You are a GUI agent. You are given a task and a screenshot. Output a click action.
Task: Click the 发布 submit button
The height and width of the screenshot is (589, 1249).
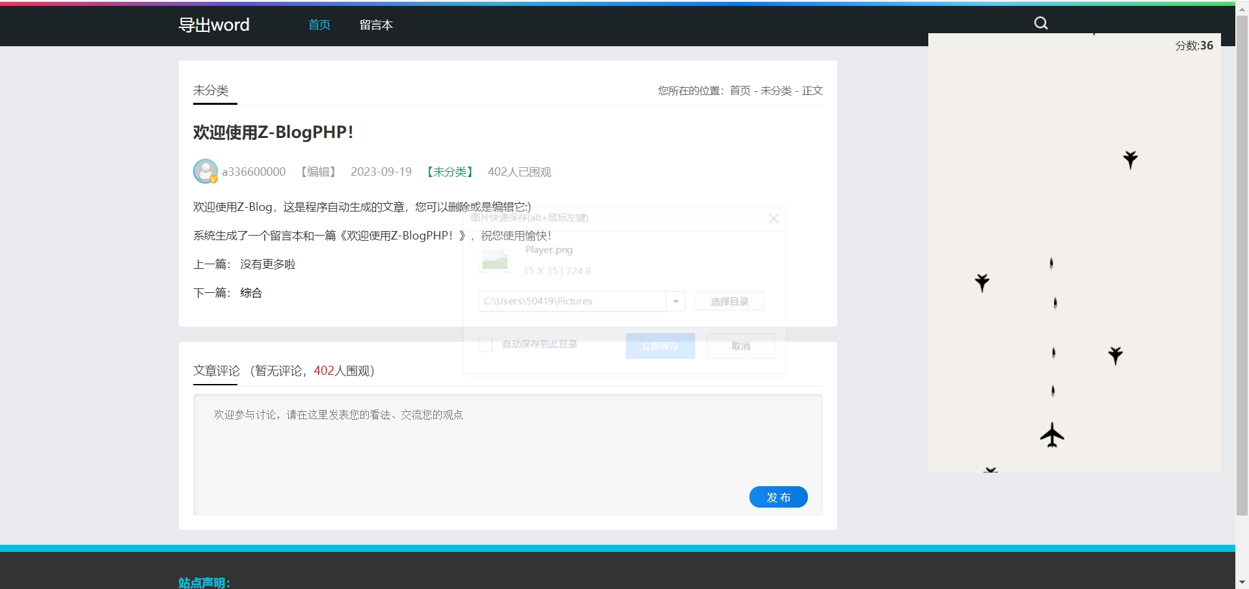point(778,497)
